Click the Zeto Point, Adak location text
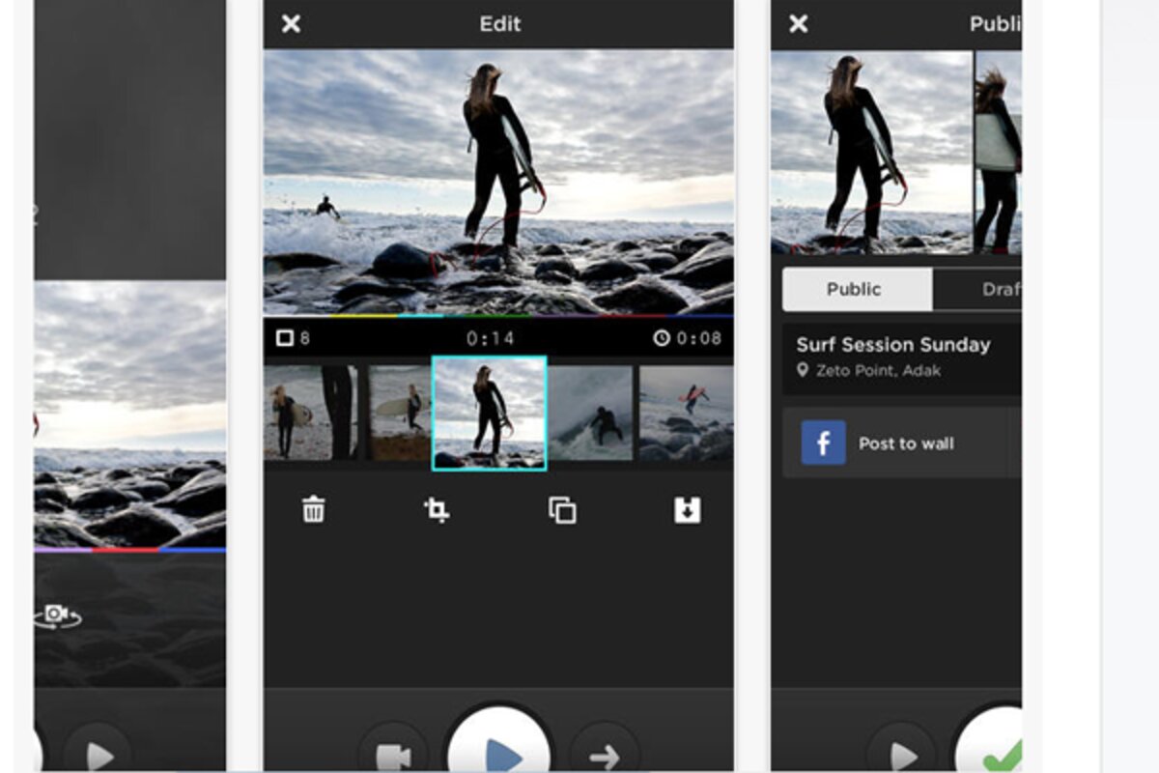The image size is (1159, 773). (x=877, y=370)
